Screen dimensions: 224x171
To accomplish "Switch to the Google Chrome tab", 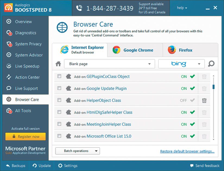I will (x=135, y=50).
